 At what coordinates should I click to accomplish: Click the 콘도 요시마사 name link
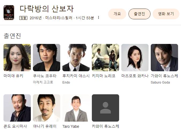[15, 126]
